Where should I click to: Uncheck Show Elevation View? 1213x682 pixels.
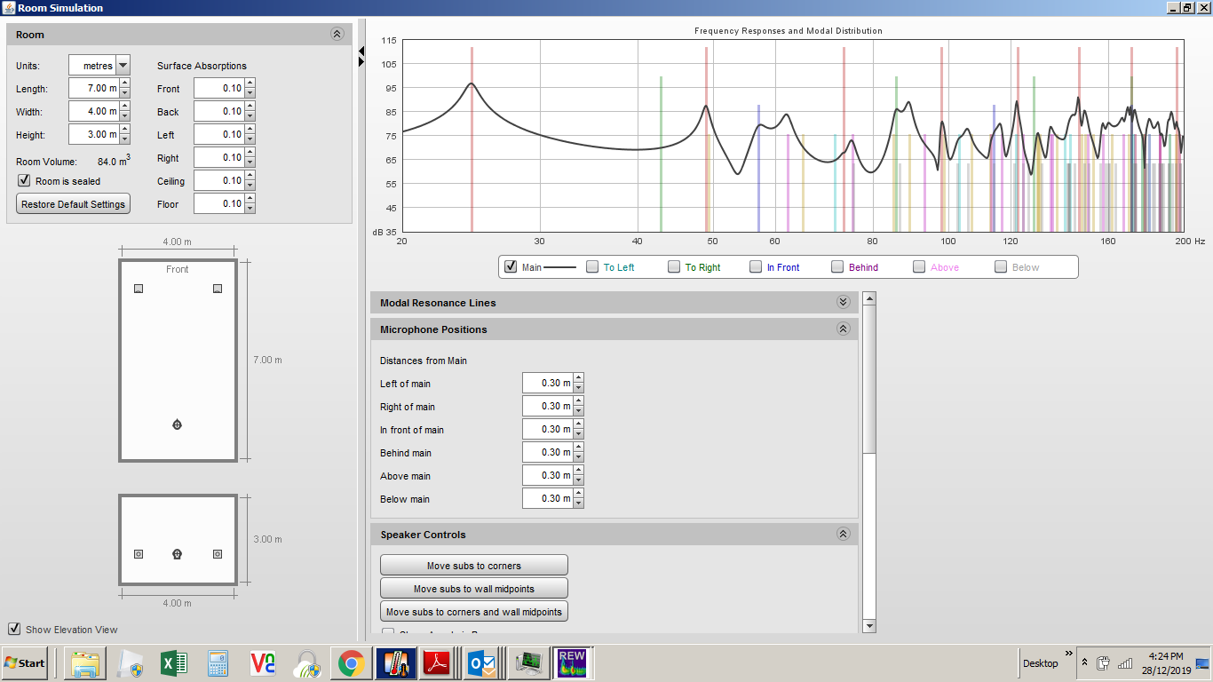[14, 629]
